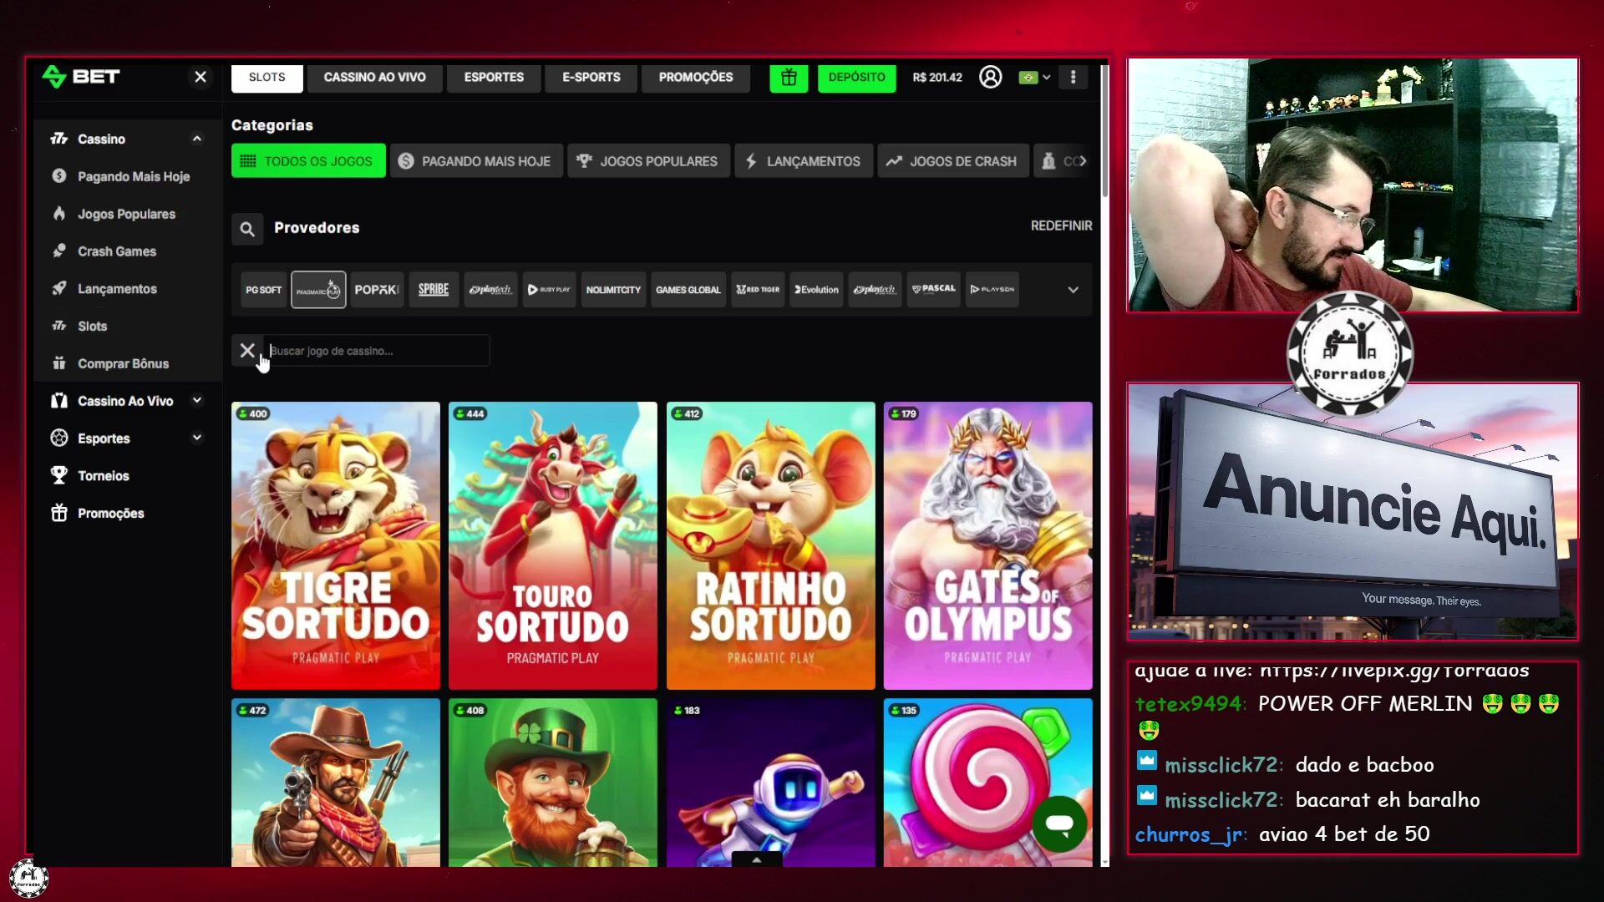
Task: Toggle the Pragmatic Play provider filter
Action: [x=318, y=290]
